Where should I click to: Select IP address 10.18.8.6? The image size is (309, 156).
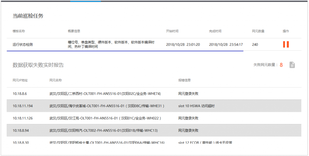coord(20,94)
